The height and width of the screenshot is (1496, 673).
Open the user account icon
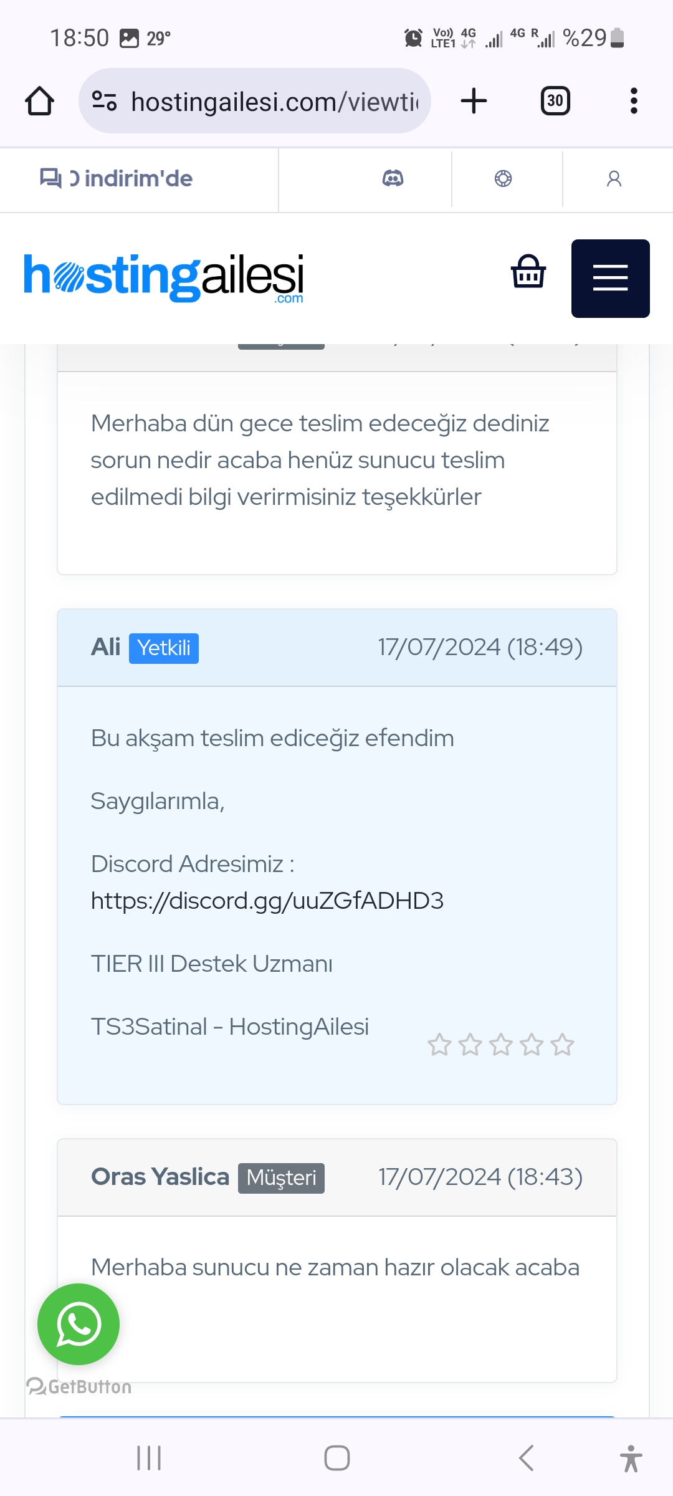614,179
